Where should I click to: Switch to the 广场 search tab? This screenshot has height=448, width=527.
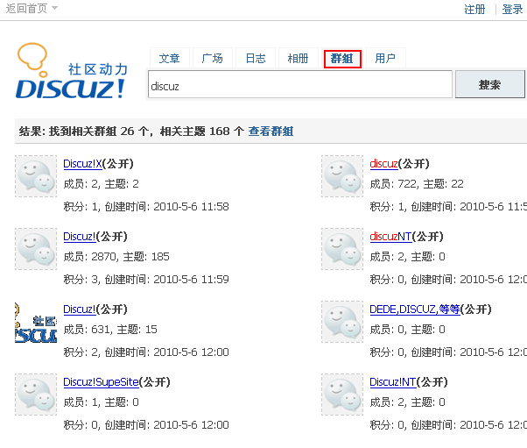coord(212,59)
